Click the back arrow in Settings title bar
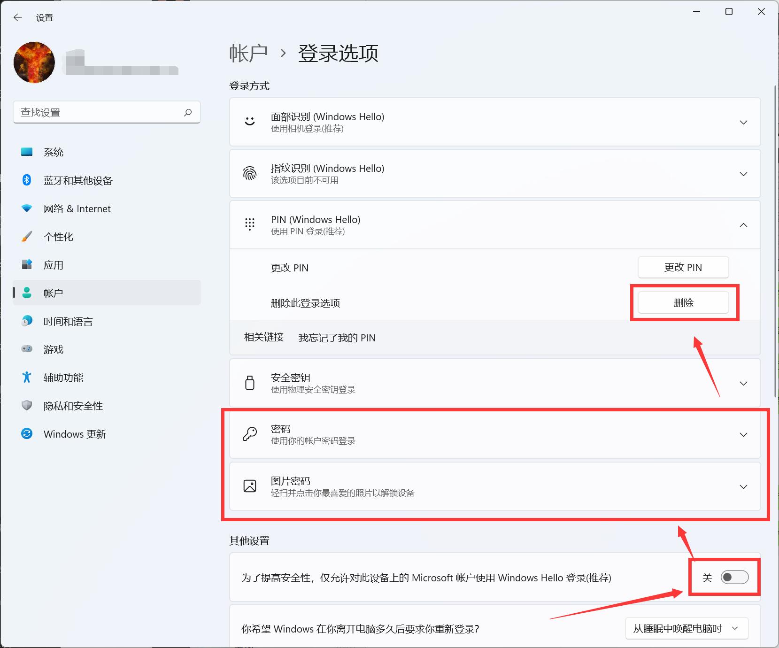 (x=18, y=17)
